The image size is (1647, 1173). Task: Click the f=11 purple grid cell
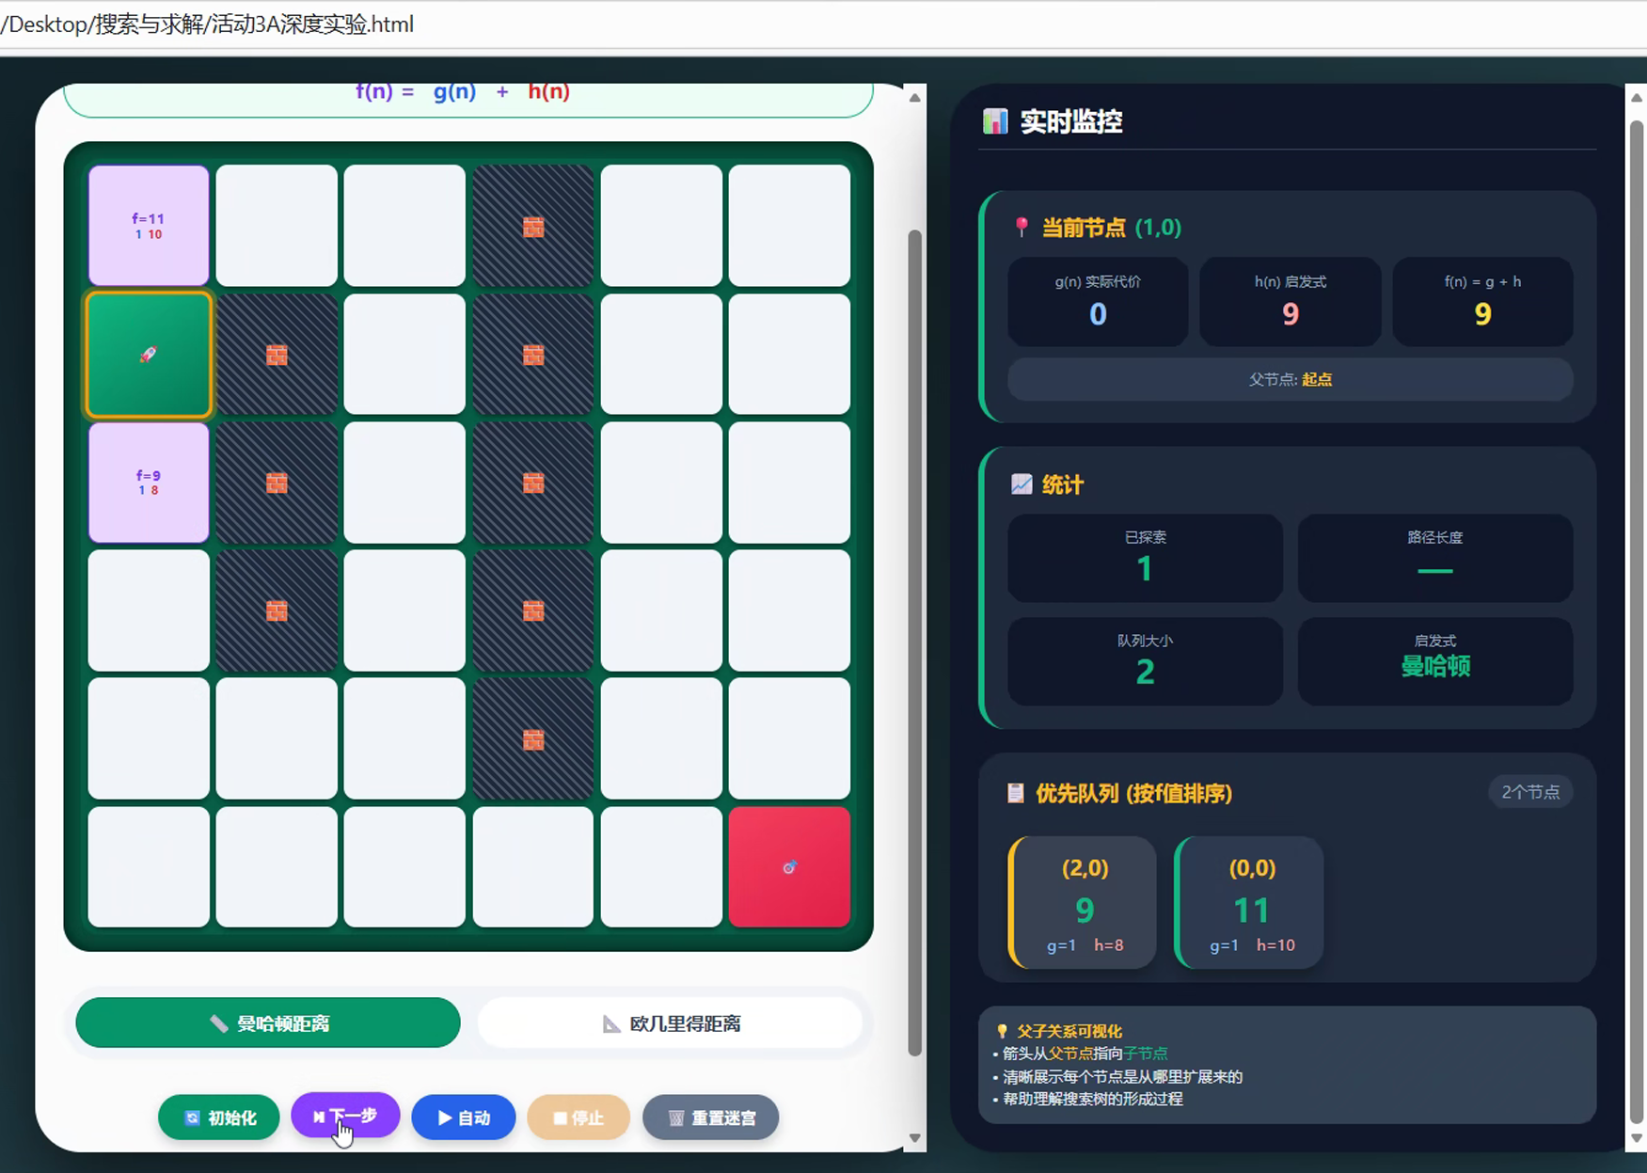pos(149,226)
